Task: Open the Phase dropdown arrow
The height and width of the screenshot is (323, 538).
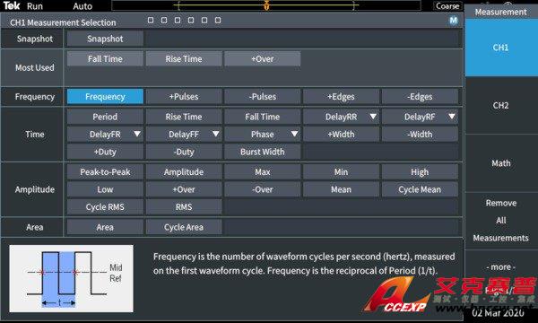Action: tap(294, 134)
